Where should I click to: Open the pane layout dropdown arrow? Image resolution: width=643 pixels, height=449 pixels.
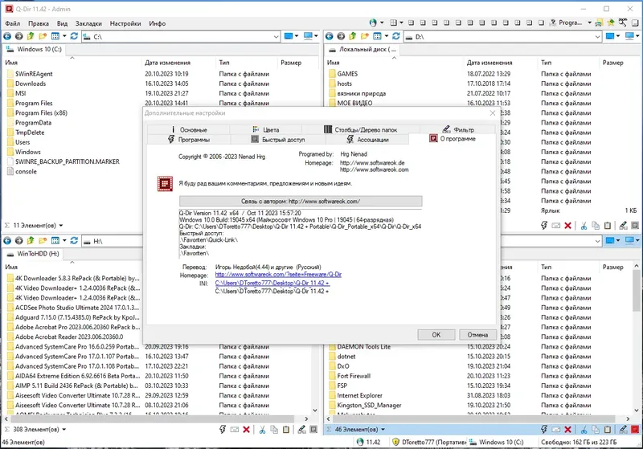click(x=401, y=23)
